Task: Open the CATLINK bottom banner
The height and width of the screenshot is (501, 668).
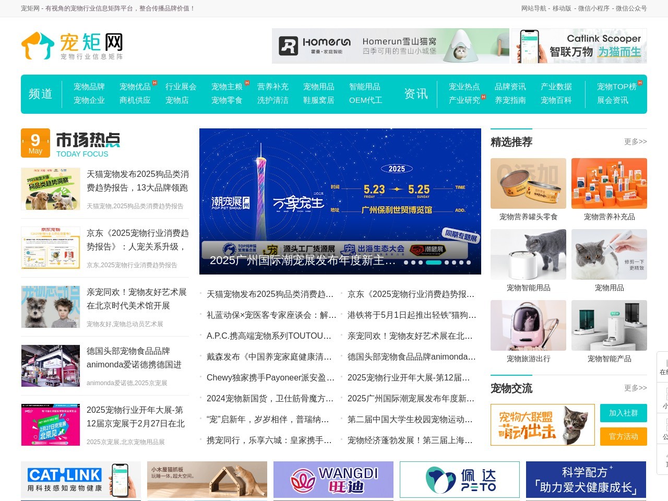Action: pos(81,480)
